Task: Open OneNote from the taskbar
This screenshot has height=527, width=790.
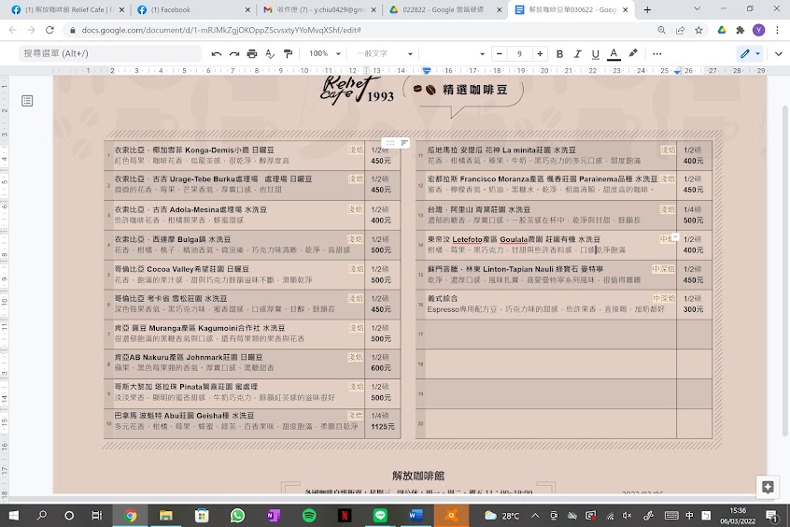Action: tap(273, 516)
